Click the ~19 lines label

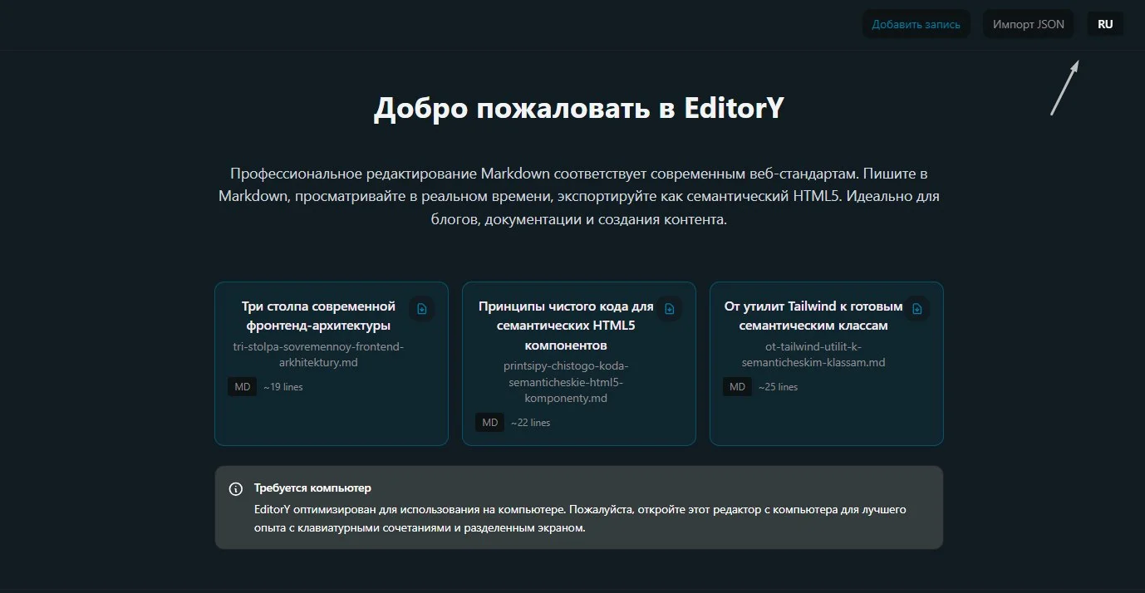click(283, 387)
